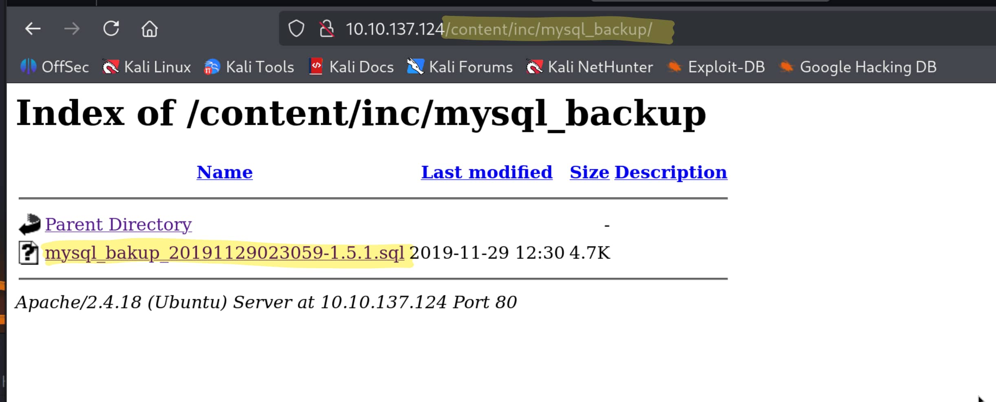
Task: Open the Parent Directory link
Action: coord(118,224)
